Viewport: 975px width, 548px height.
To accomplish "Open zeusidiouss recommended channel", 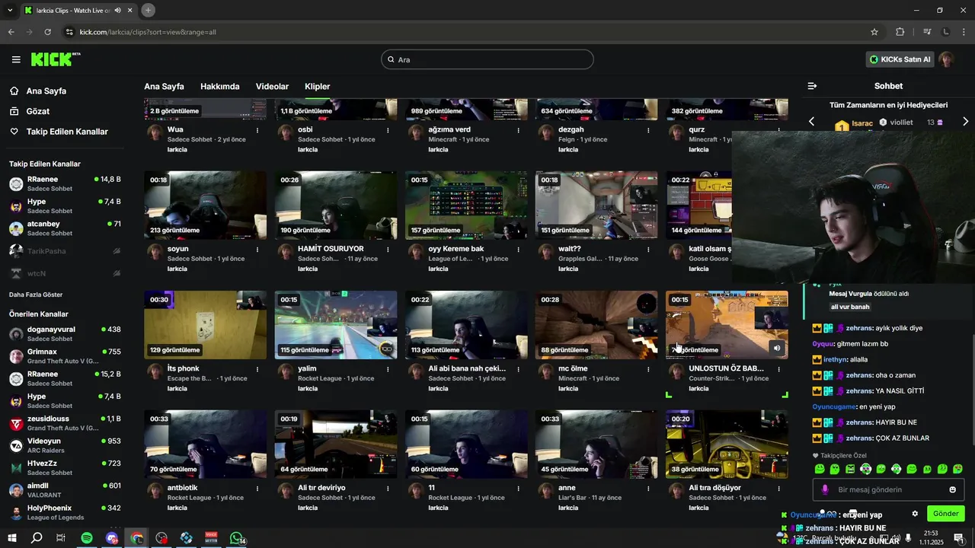I will (x=65, y=423).
